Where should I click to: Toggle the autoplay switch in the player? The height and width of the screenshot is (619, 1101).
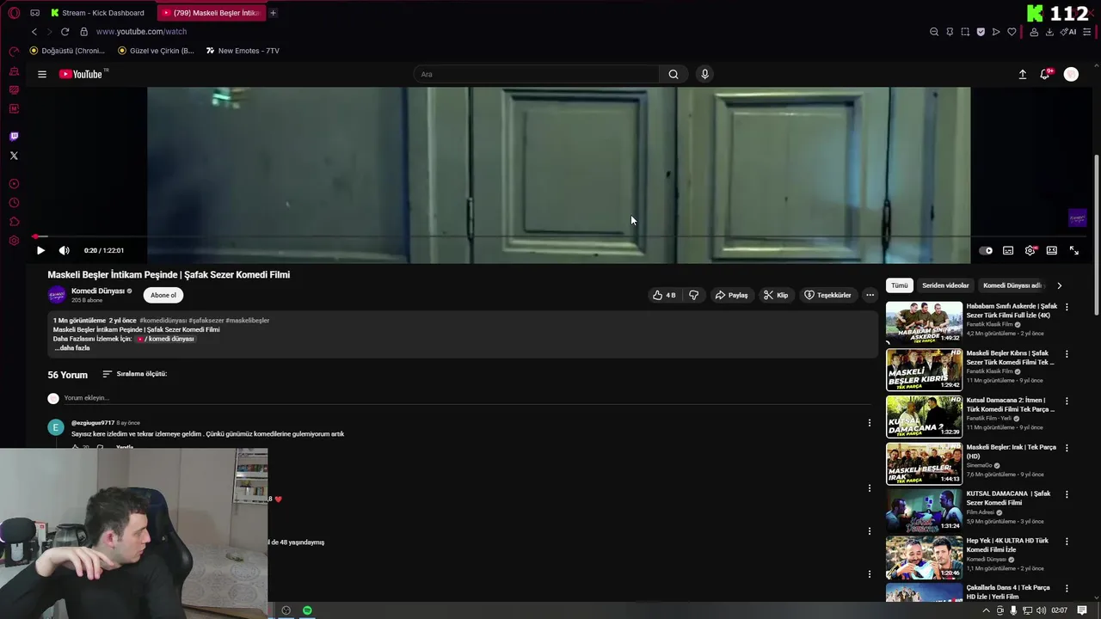pos(986,250)
